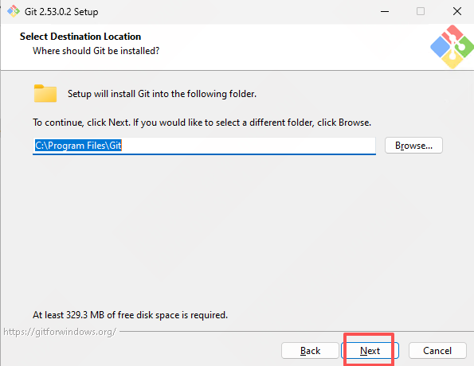Click the 'Git 2.53.0.2 Setup' title text

(x=61, y=12)
